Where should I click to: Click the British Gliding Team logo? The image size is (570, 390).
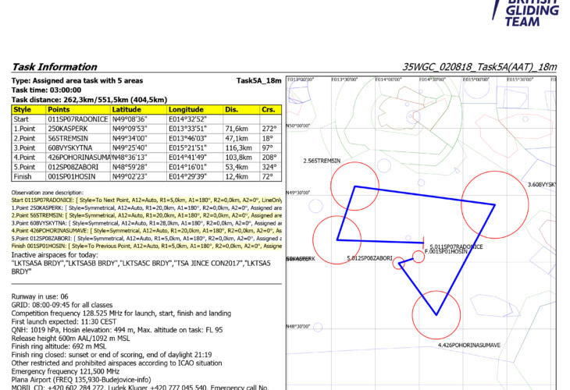pyautogui.click(x=533, y=12)
